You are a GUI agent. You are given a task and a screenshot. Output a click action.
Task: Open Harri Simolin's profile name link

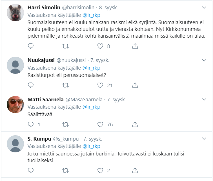[43, 8]
